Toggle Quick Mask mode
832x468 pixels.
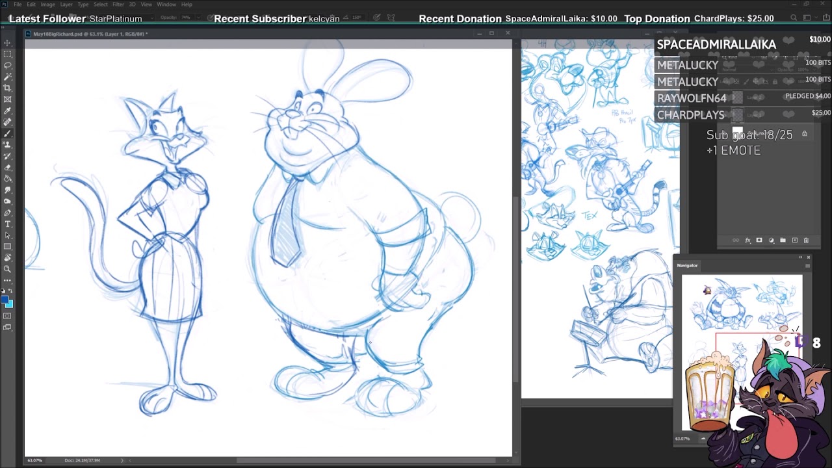coord(8,316)
